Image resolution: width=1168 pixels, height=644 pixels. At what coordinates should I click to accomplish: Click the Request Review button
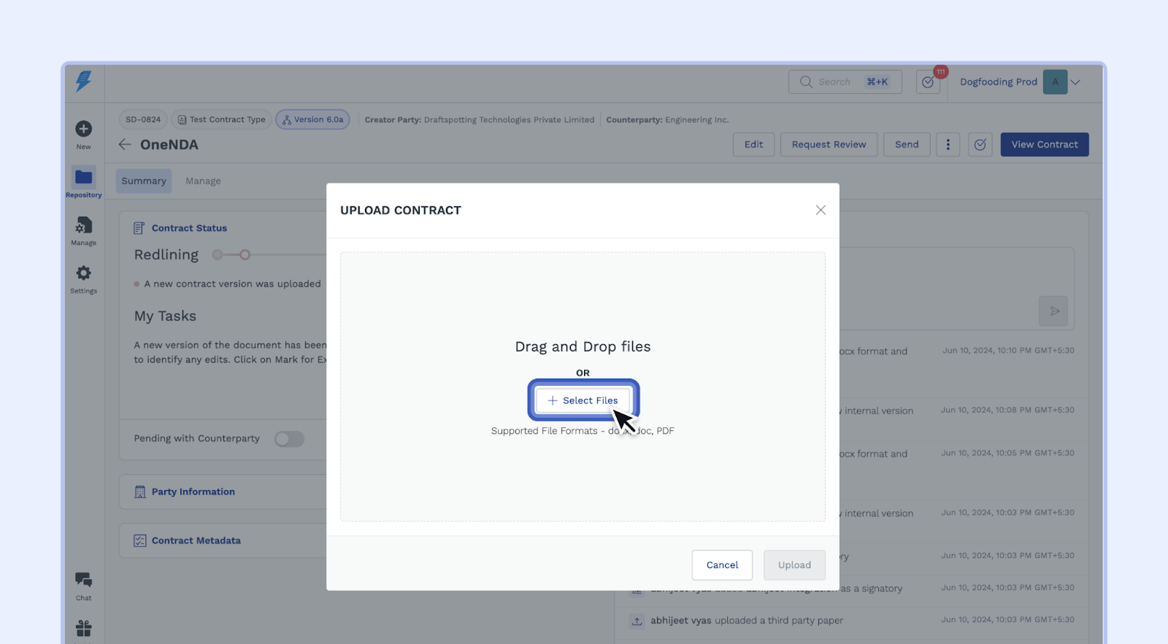coord(829,144)
